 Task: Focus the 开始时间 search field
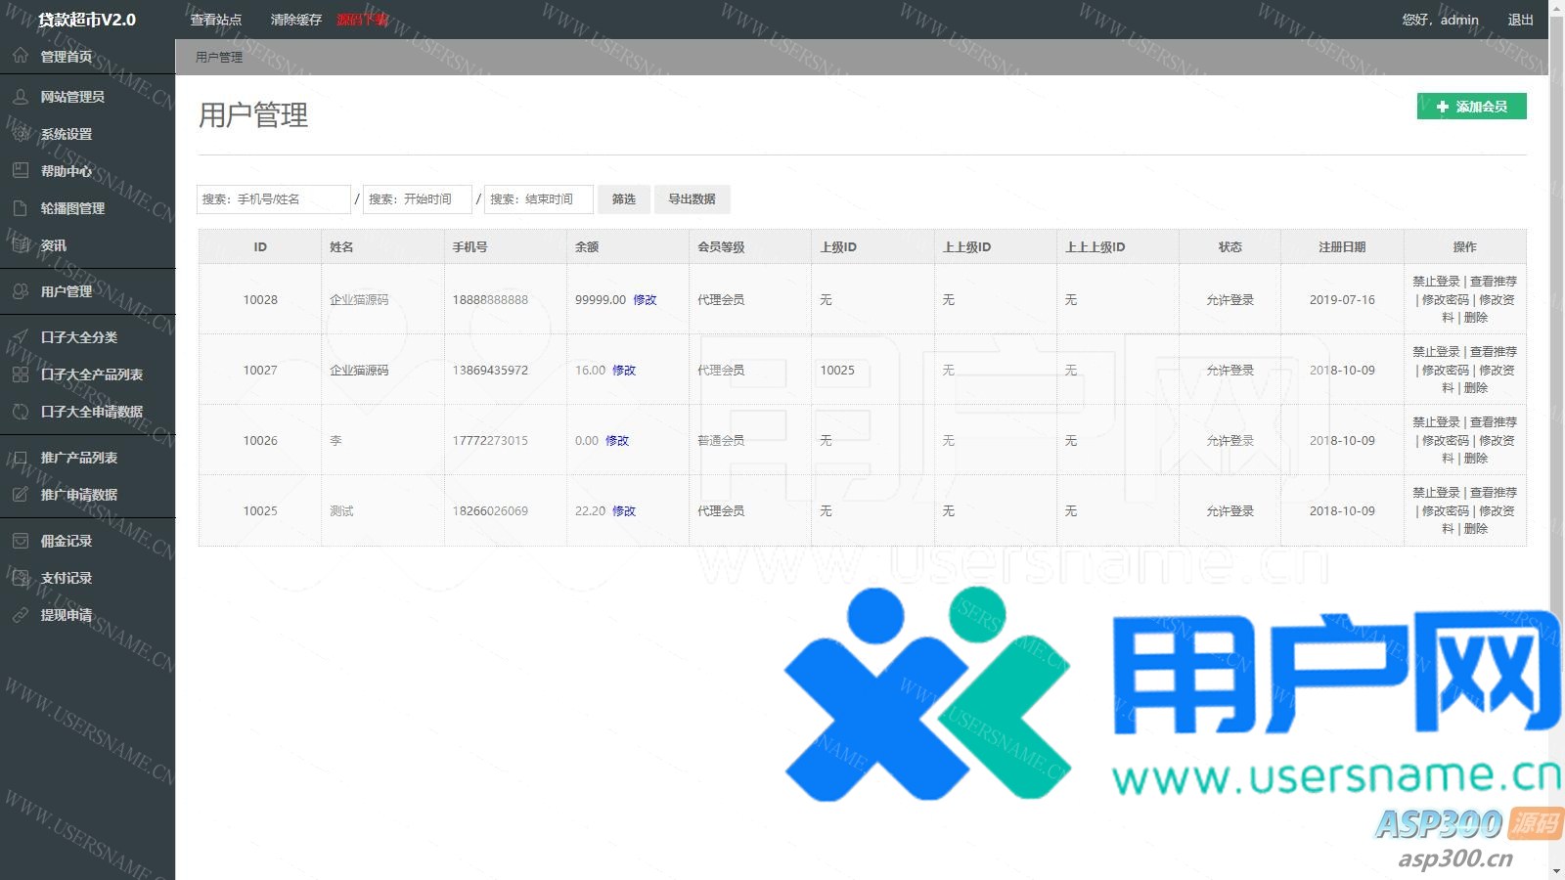tap(418, 199)
